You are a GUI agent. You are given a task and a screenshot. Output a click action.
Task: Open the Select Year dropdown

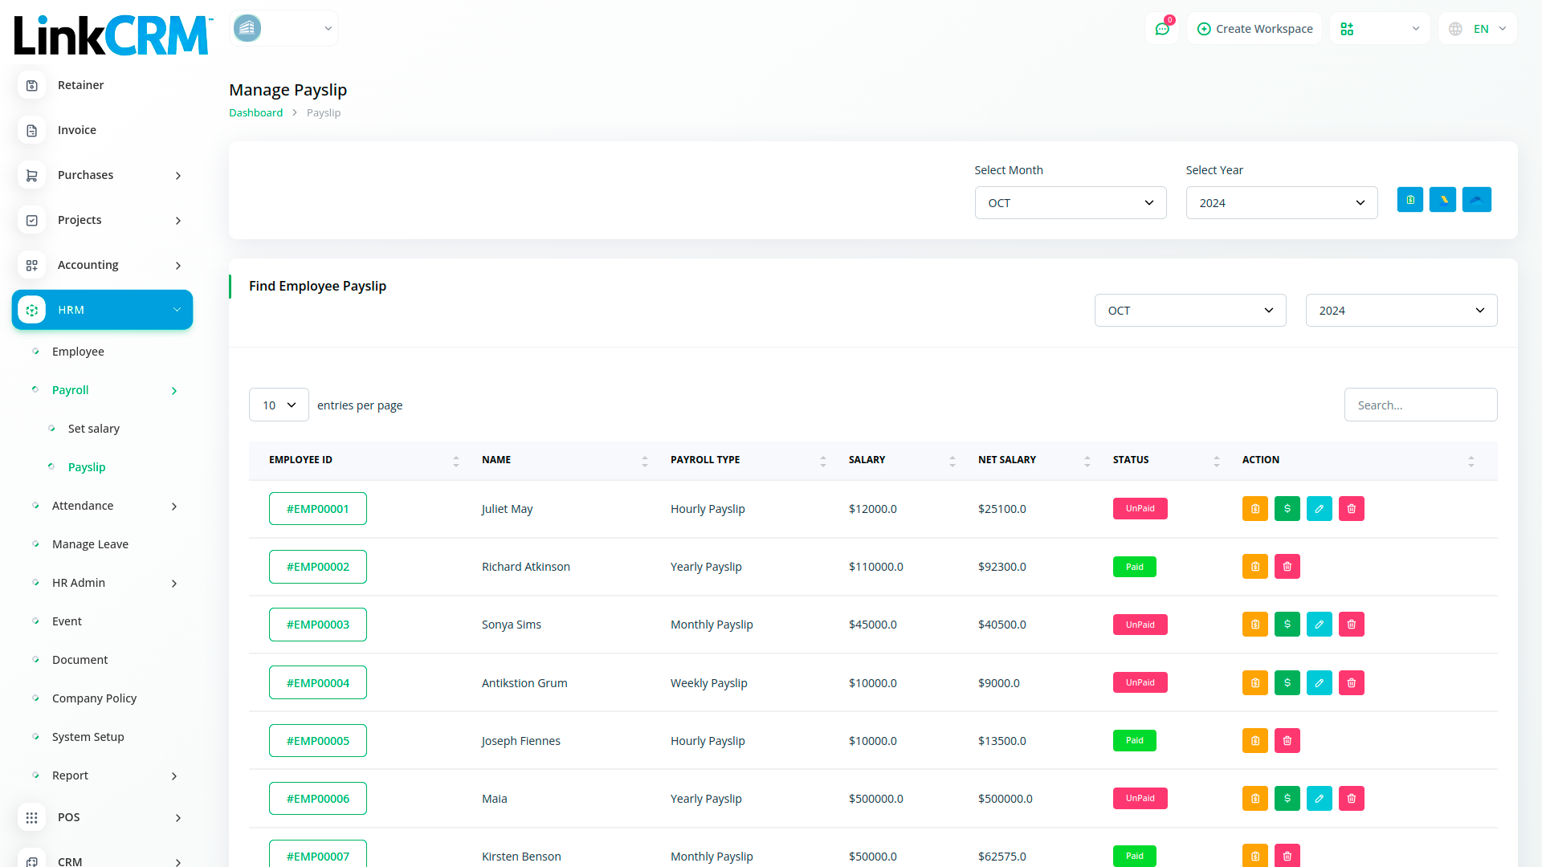[1281, 203]
